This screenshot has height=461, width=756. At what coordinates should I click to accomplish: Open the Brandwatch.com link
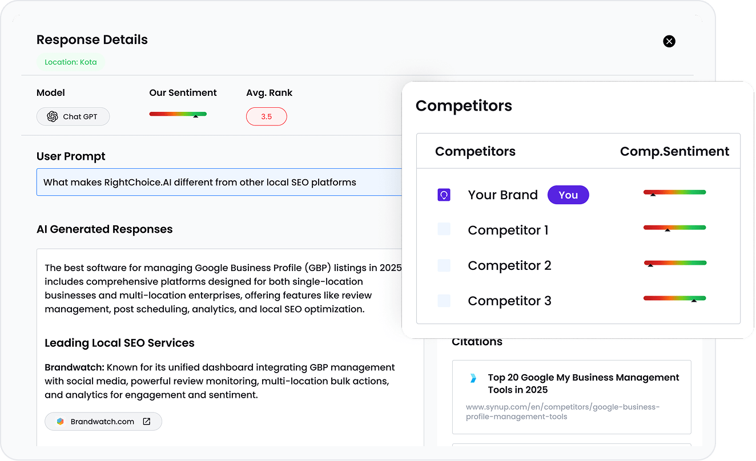point(102,422)
